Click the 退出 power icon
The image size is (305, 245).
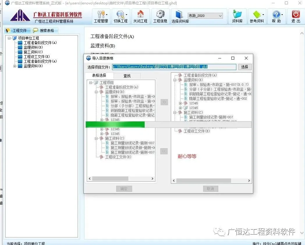click(x=296, y=14)
